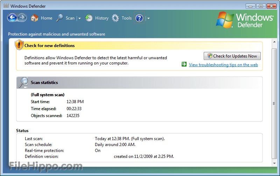280x176 pixels.
Task: Click the 'Scan statistics' heading
Action: pyautogui.click(x=44, y=83)
